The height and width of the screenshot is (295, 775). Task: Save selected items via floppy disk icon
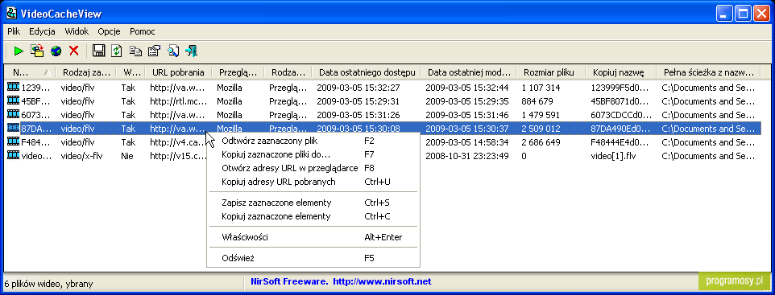point(99,51)
